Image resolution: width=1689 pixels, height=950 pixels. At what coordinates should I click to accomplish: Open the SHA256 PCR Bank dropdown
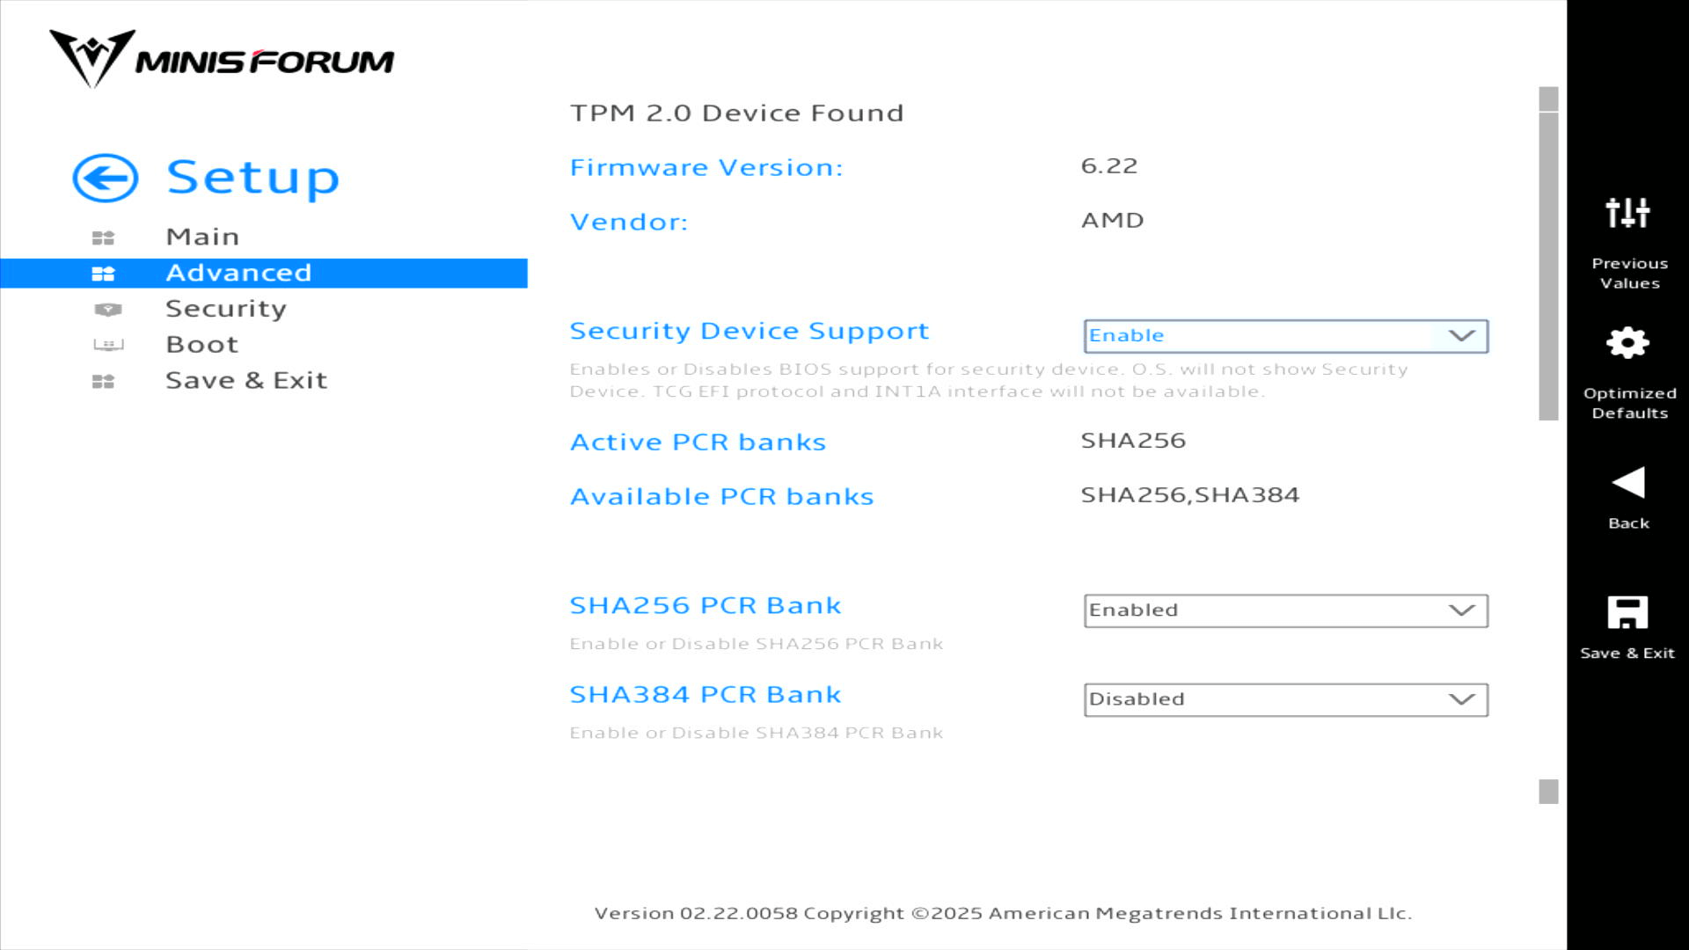pyautogui.click(x=1285, y=610)
